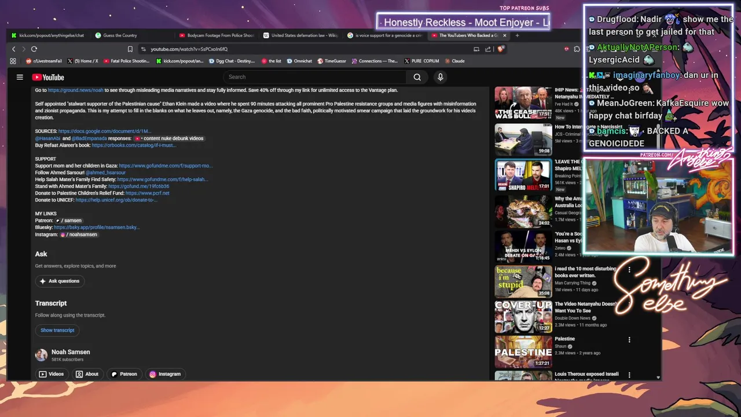Screen dimensions: 741x417
Task: Open www.pcrf.net link
Action: coord(148,193)
